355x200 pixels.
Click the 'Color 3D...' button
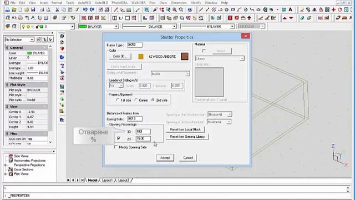[120, 56]
